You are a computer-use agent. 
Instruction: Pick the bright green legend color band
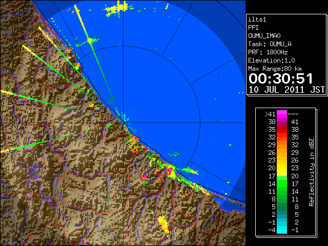282,183
